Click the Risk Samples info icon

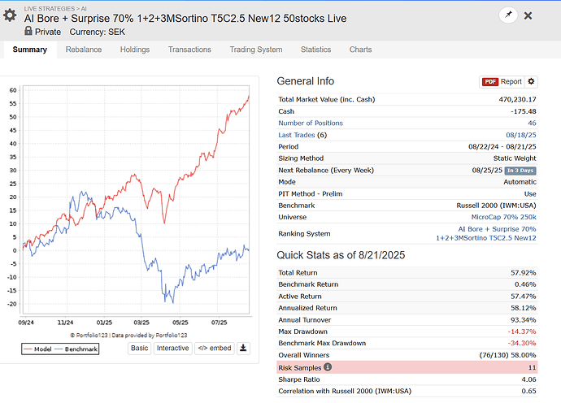(x=328, y=367)
